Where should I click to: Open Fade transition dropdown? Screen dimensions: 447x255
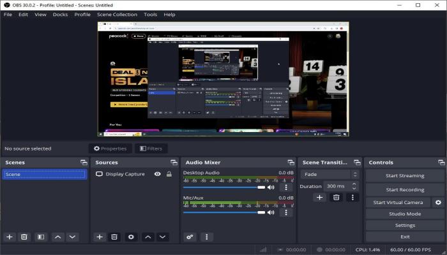pos(330,174)
